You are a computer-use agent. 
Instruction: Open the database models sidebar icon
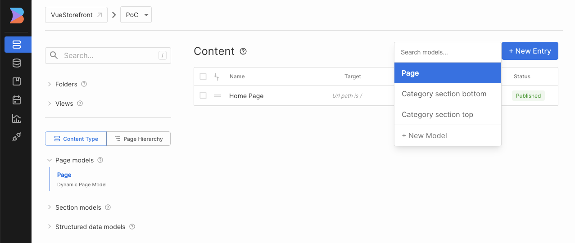[17, 63]
